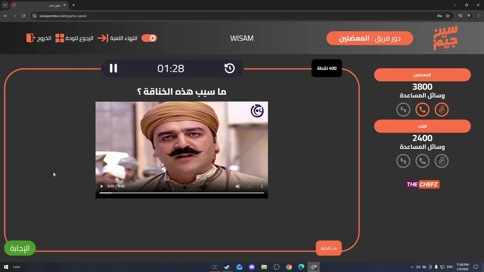The height and width of the screenshot is (272, 484).
Task: Open the Chrome three-dot menu
Action: click(x=478, y=16)
